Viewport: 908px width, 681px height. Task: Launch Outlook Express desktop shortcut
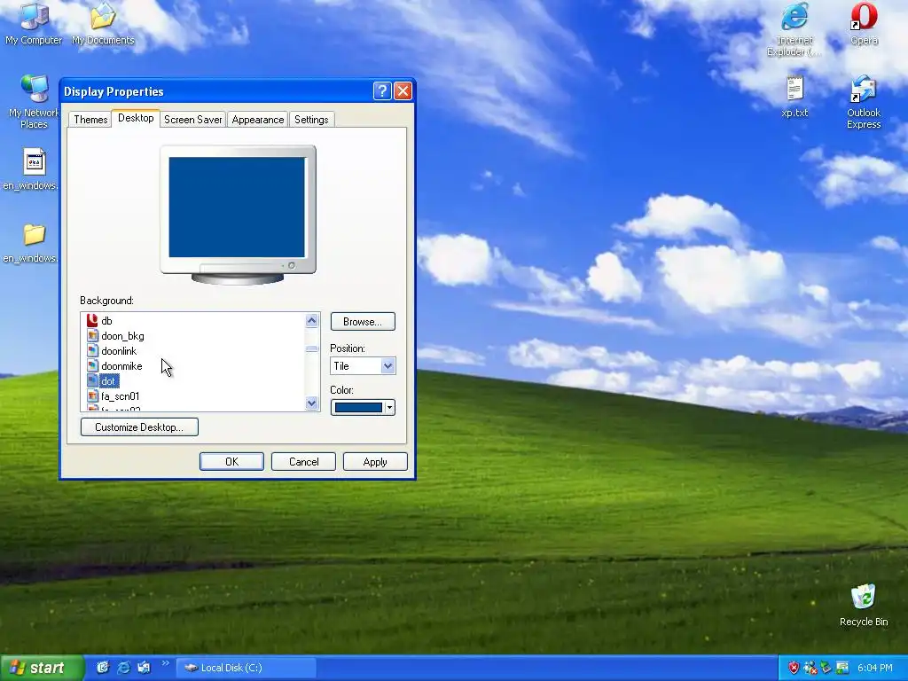[x=864, y=102]
